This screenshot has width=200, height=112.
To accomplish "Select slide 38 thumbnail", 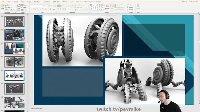I will click(x=14, y=21).
